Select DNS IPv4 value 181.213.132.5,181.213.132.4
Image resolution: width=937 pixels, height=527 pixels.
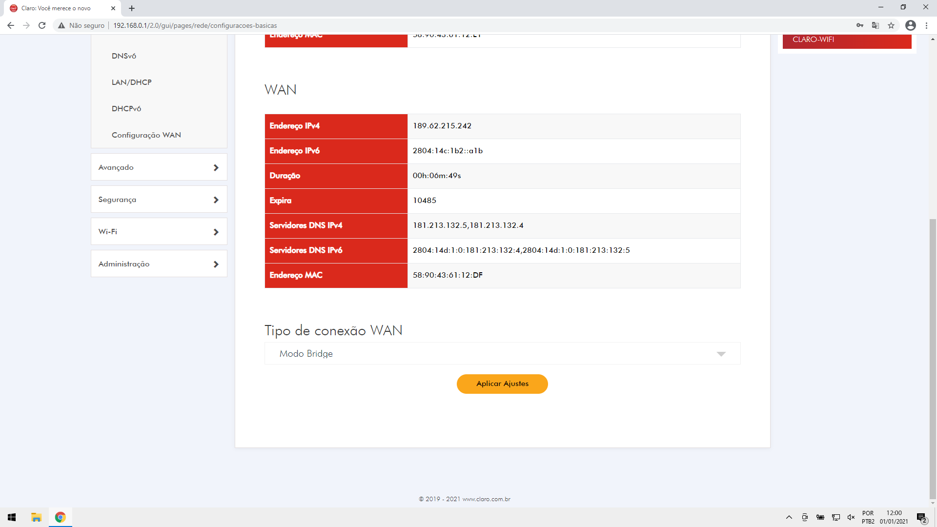468,225
